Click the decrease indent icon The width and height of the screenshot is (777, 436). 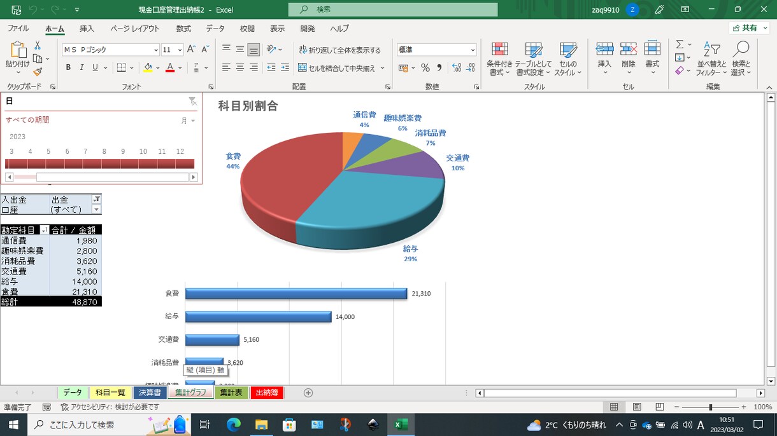click(x=271, y=68)
